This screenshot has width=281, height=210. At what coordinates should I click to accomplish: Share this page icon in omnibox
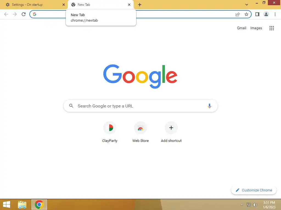[238, 14]
